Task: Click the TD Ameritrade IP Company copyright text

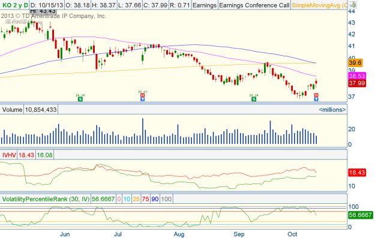Action: tap(53, 16)
